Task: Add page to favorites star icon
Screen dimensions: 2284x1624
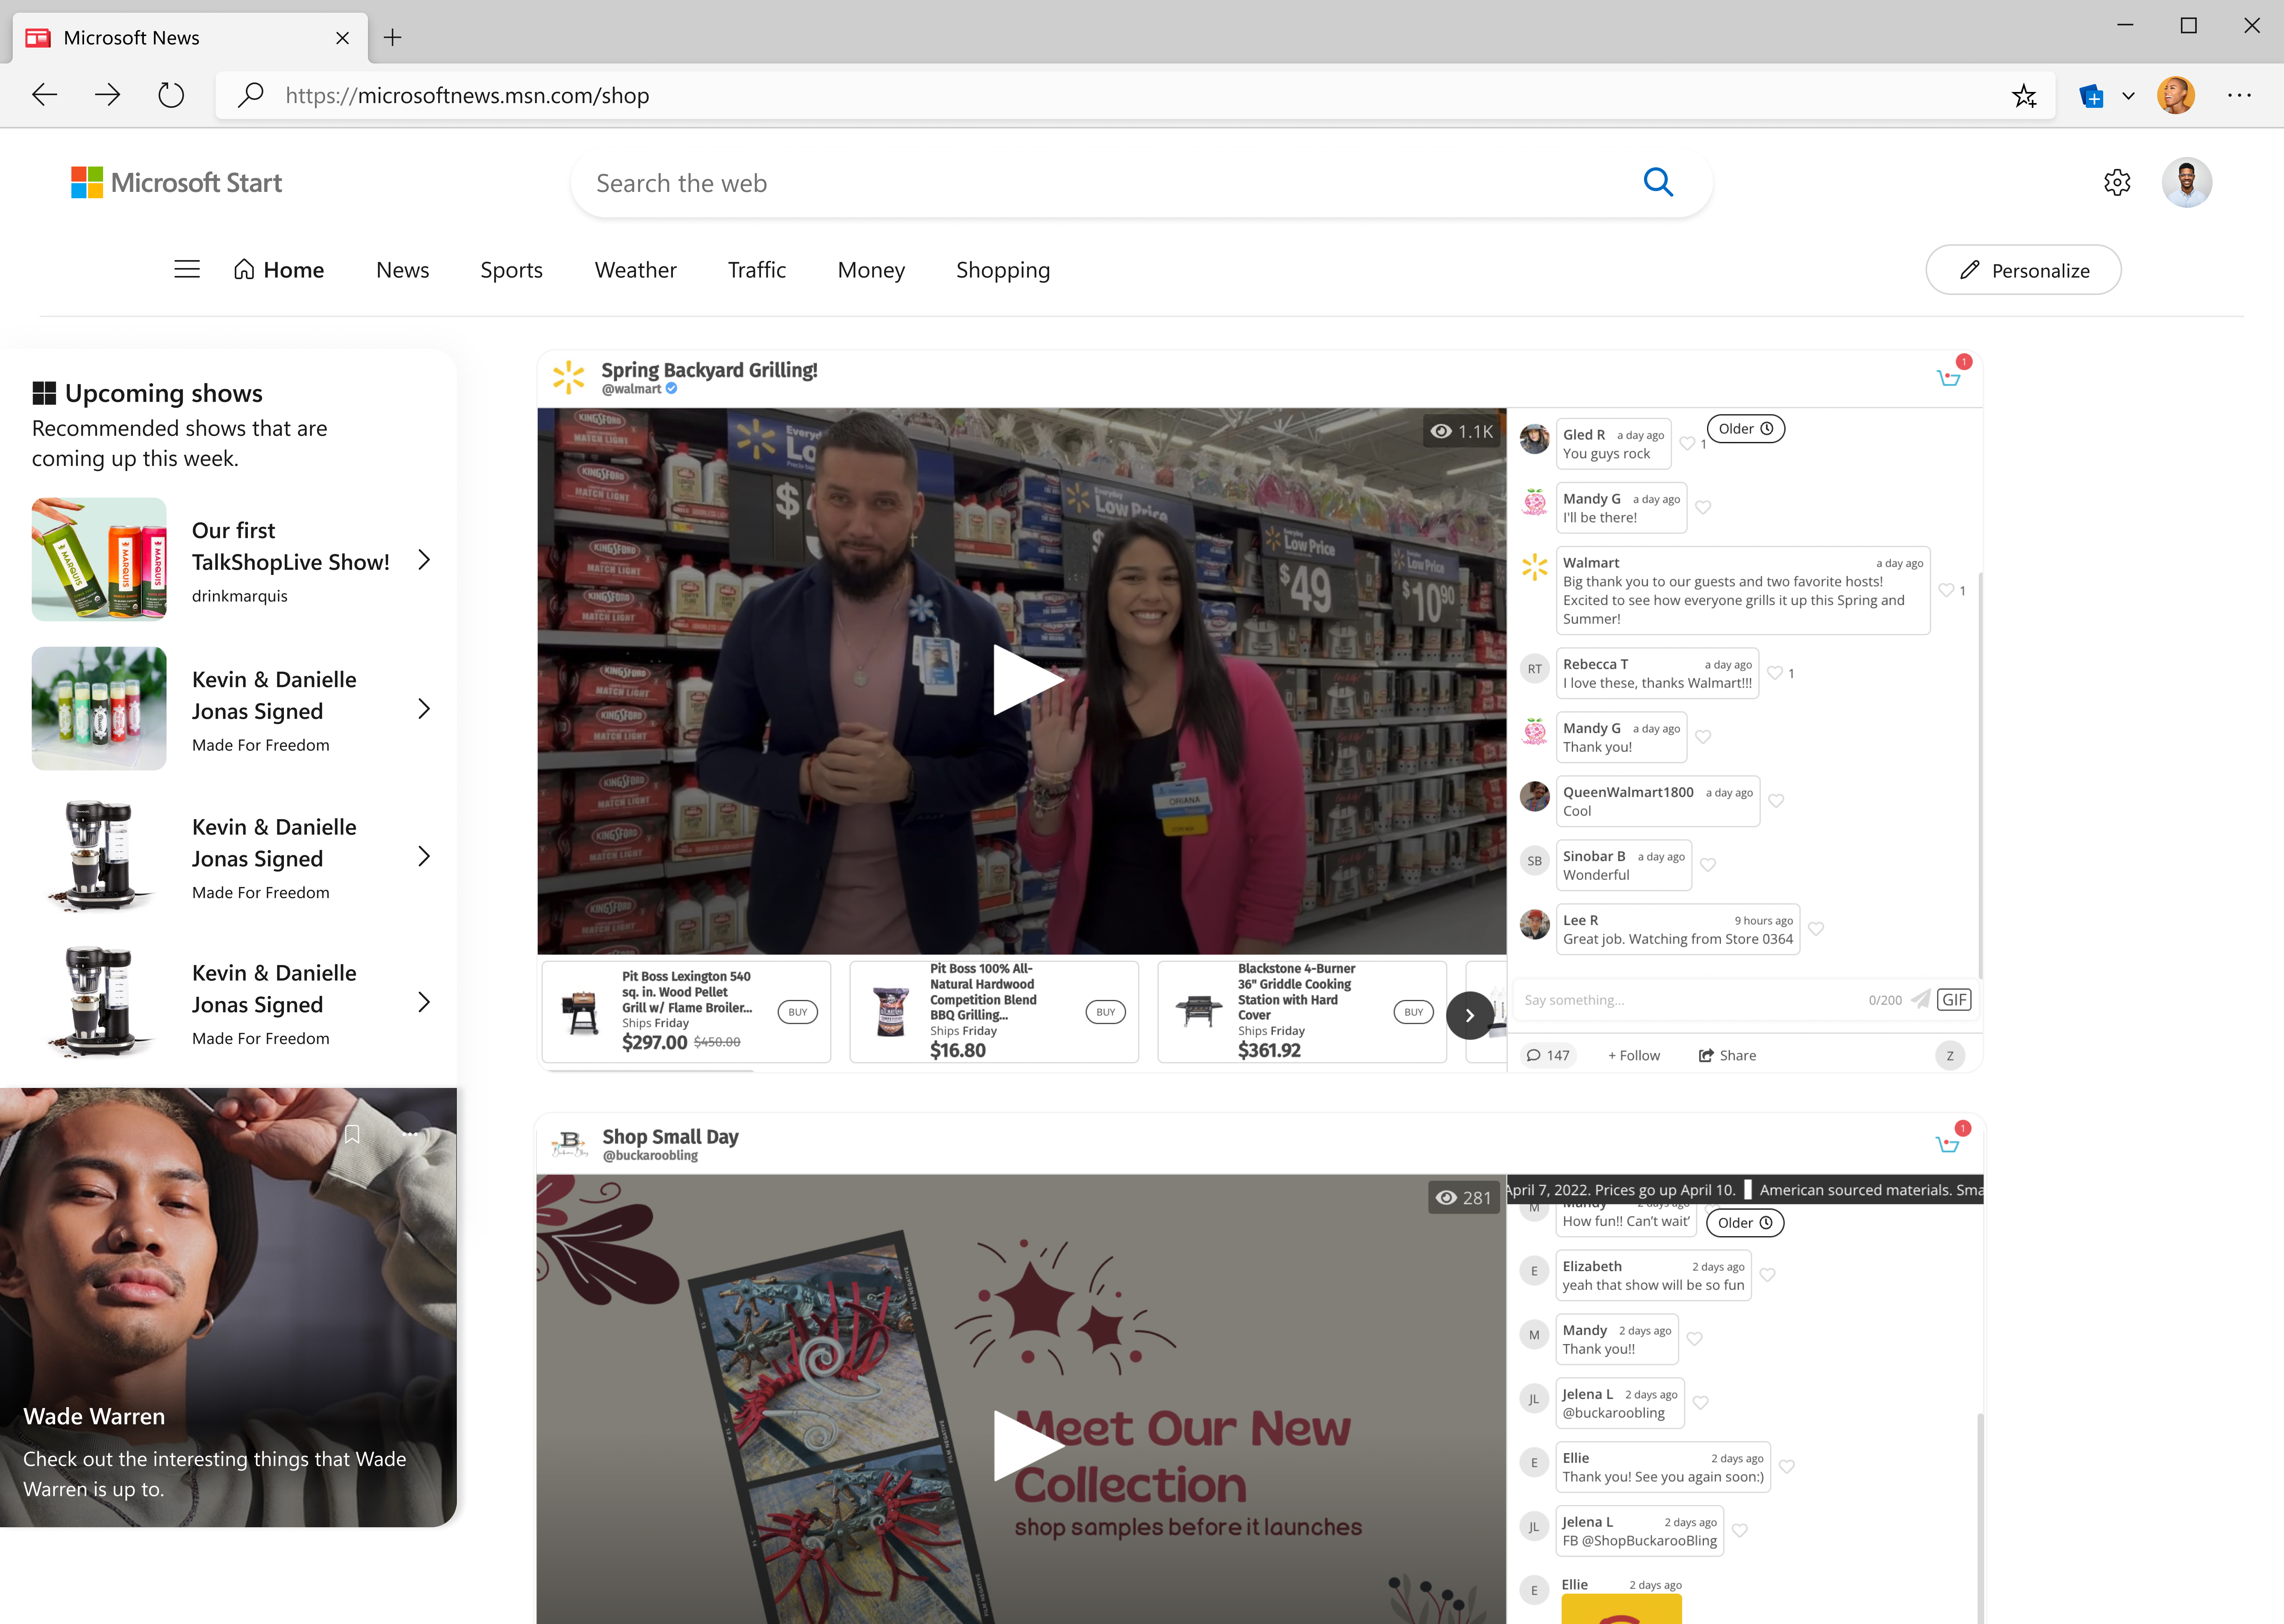Action: pyautogui.click(x=2024, y=95)
